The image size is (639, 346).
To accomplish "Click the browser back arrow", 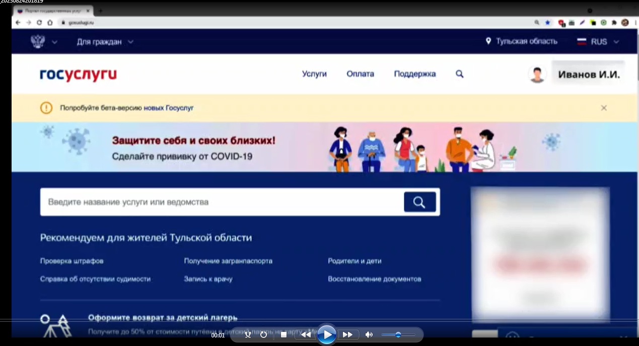I will click(x=18, y=23).
